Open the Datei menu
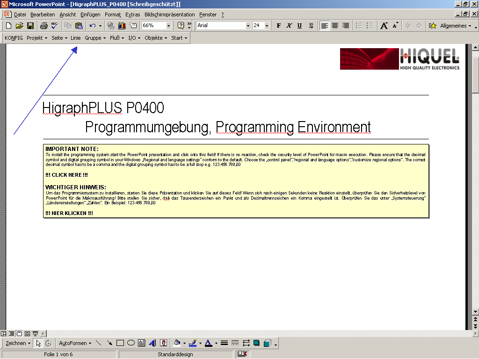The width and height of the screenshot is (479, 359). pyautogui.click(x=20, y=14)
